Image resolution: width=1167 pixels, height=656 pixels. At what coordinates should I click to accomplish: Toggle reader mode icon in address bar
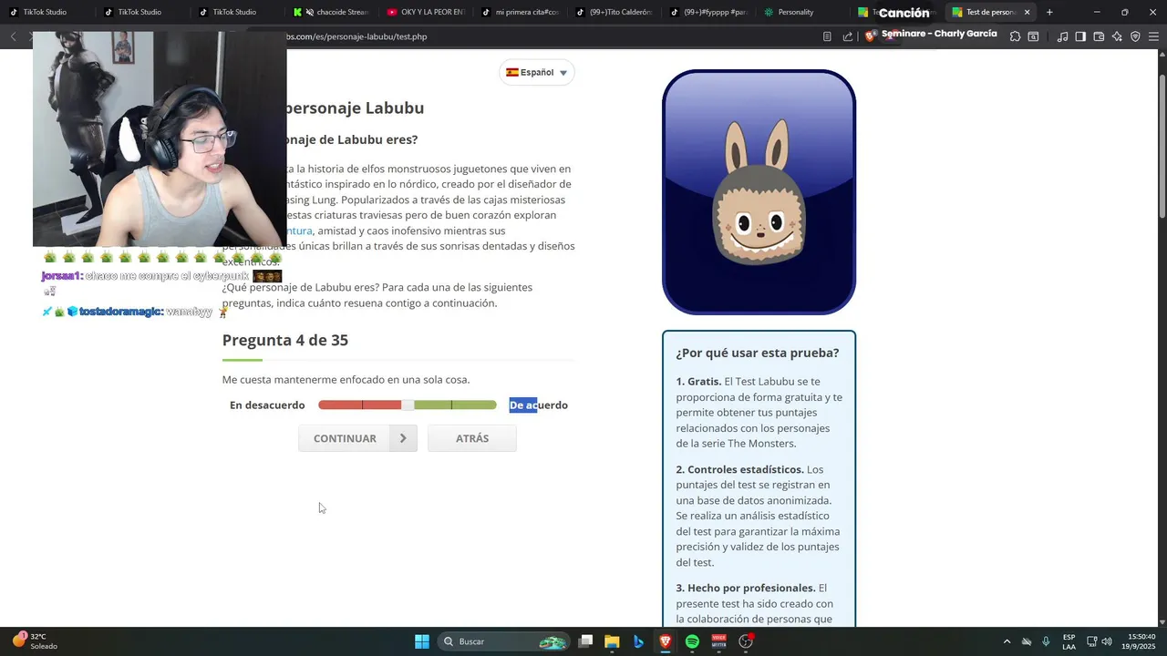point(827,36)
